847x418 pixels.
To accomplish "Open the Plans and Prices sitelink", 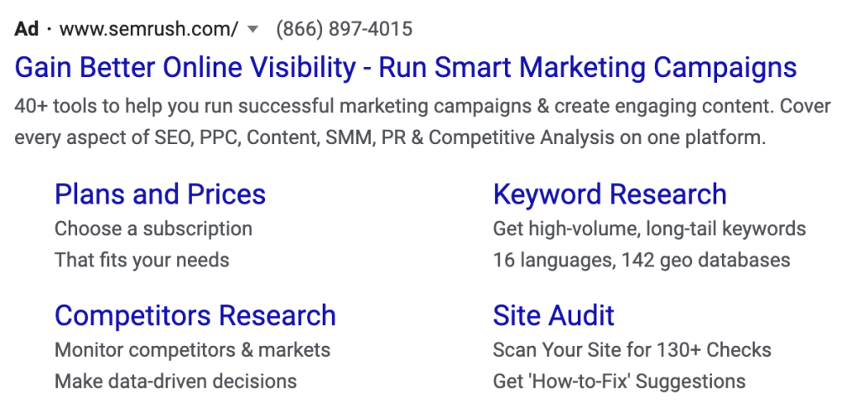I will [160, 194].
